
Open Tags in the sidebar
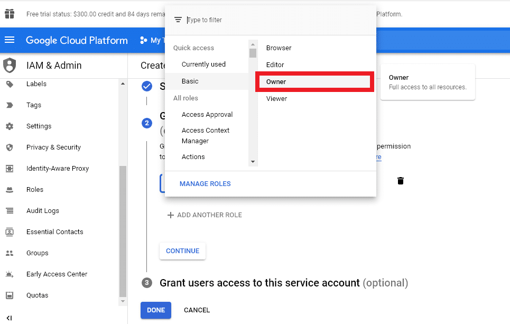[x=34, y=105]
